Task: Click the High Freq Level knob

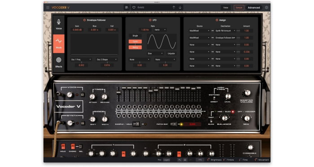Action: (228, 97)
